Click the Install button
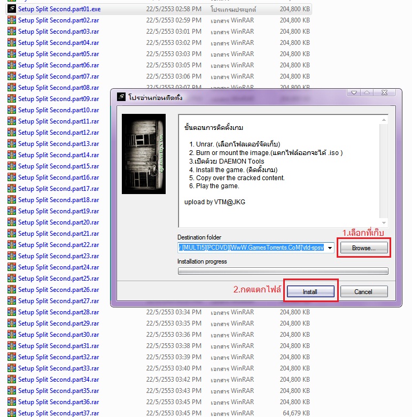412x417 pixels. coord(310,291)
